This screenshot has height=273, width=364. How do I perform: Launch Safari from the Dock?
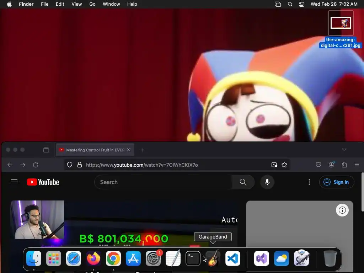point(74,258)
